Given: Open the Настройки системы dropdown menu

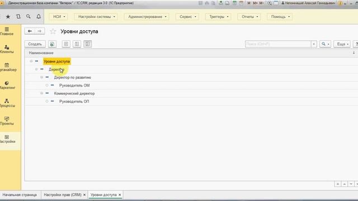Looking at the screenshot, I should pos(96,17).
